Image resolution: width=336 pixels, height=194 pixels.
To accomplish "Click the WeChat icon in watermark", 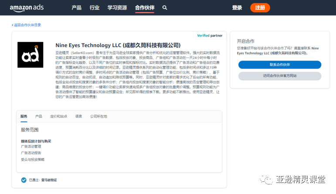I will pos(265,179).
